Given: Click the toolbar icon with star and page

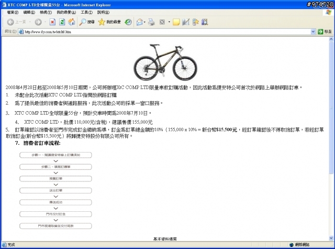Looking at the screenshot, I should pyautogui.click(x=195, y=22).
